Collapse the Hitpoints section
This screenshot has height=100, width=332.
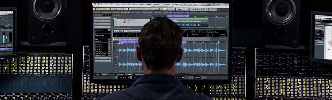coord(102,27)
